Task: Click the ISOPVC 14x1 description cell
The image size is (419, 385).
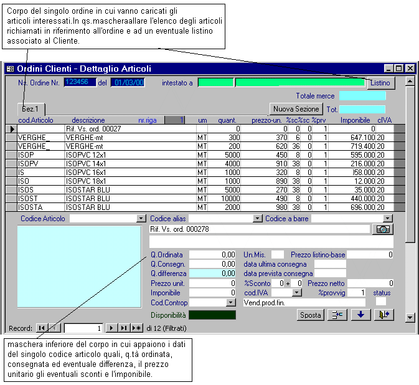Action: pos(130,164)
